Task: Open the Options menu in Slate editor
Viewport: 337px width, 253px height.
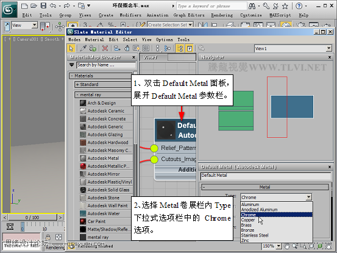Action: 165,40
